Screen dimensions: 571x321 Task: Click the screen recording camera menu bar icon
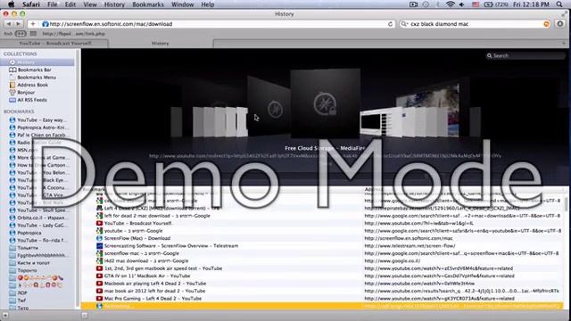pos(413,4)
